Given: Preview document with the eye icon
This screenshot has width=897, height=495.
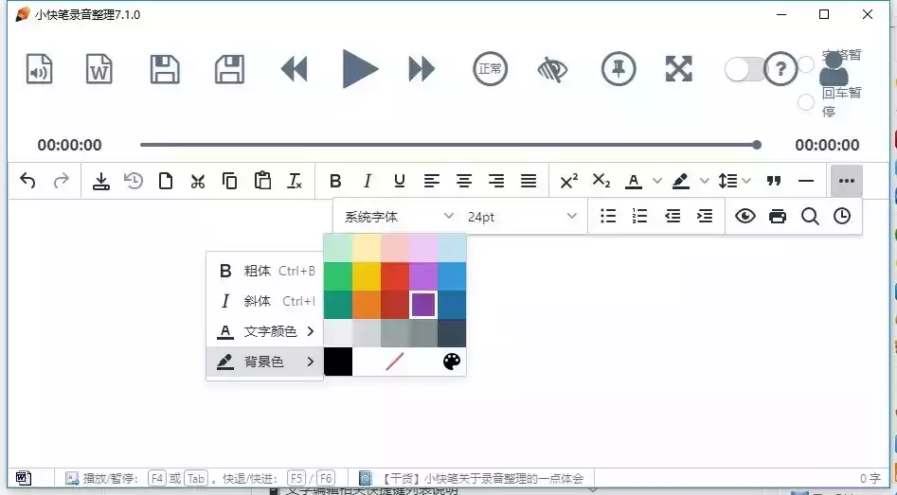Looking at the screenshot, I should click(745, 216).
